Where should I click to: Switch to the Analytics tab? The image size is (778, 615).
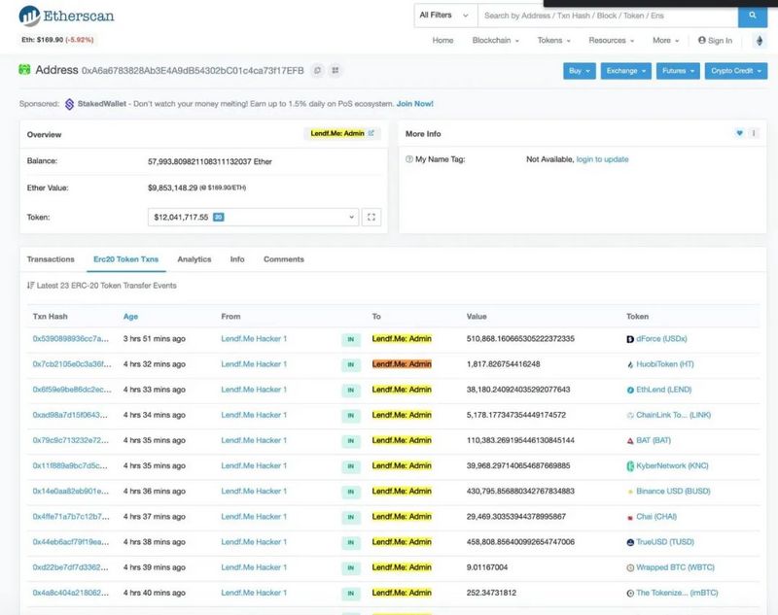pos(194,259)
